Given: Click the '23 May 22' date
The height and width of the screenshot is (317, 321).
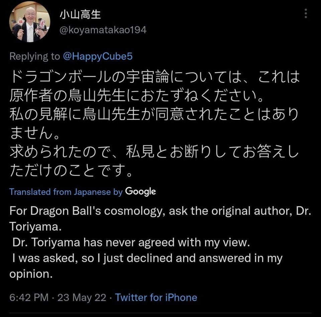Looking at the screenshot, I should point(82,297).
